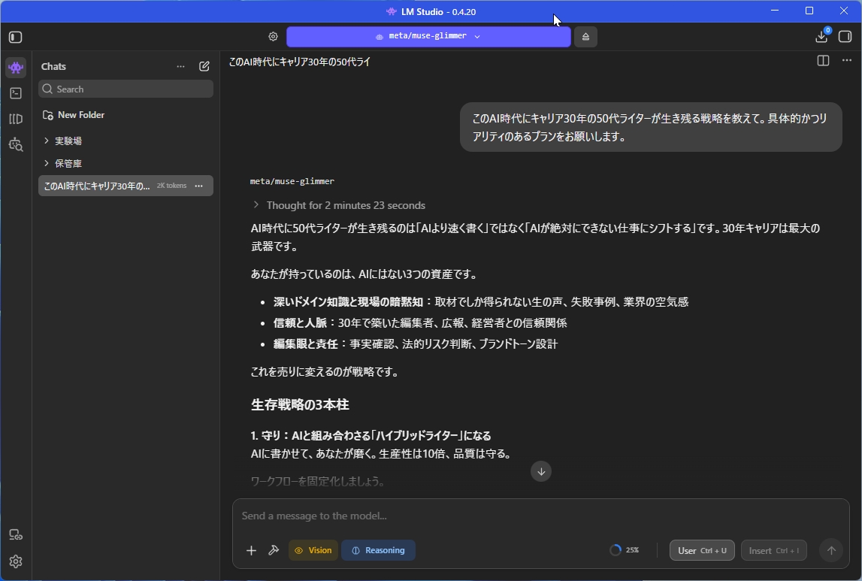Open the Discover model search icon
The height and width of the screenshot is (581, 862).
(x=16, y=144)
